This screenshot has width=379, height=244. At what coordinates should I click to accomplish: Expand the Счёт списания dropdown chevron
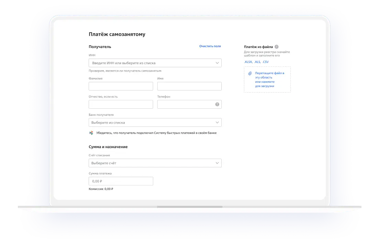point(217,163)
